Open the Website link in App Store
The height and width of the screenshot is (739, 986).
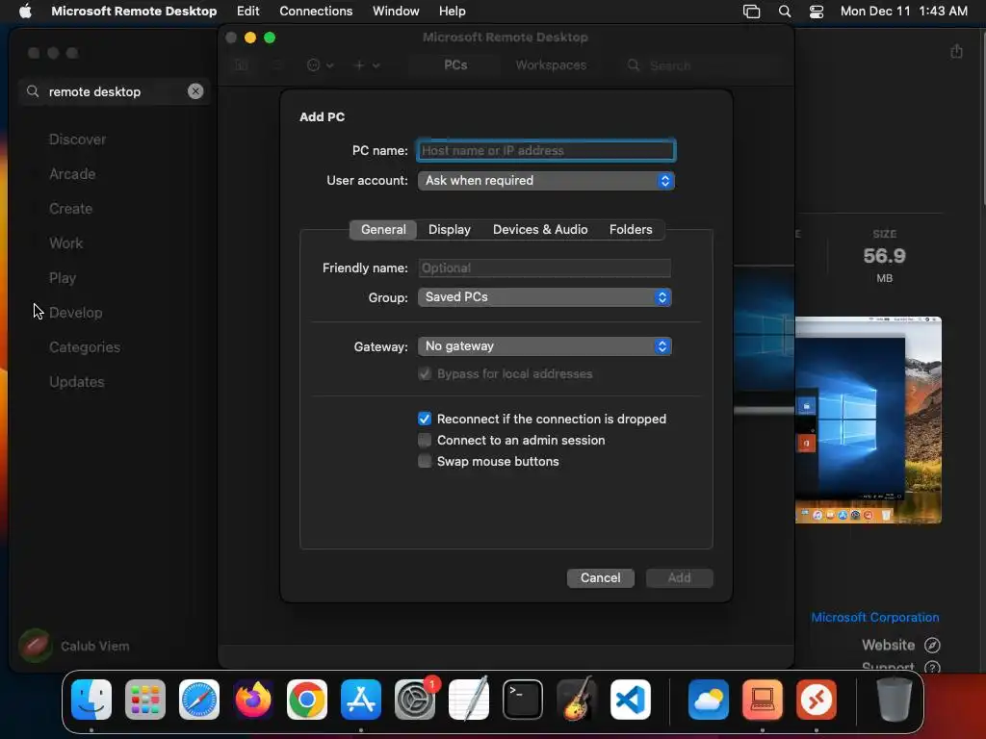point(888,645)
